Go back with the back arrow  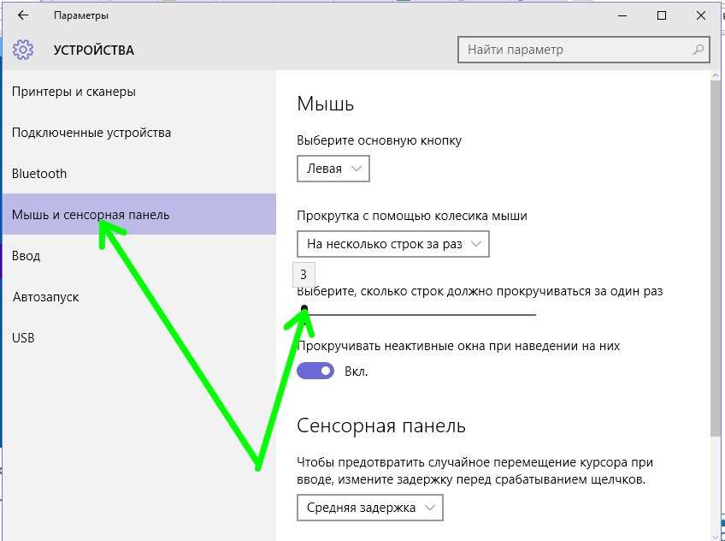22,15
